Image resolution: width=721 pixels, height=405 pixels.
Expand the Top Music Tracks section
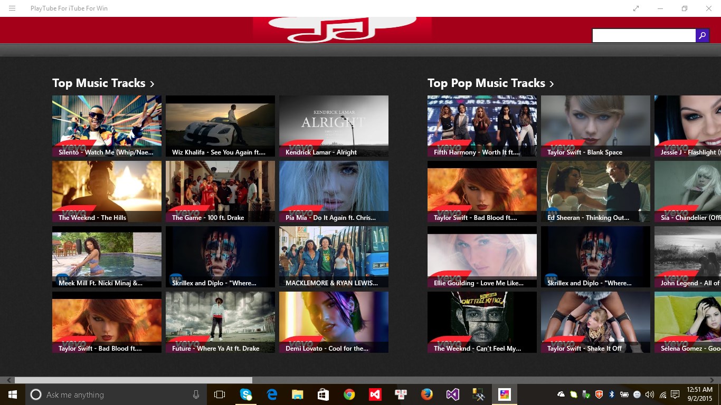(x=103, y=83)
